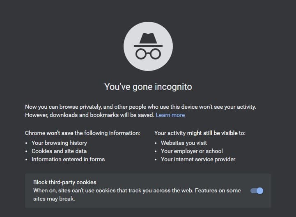Click the "Block third-party cookies" title
The width and height of the screenshot is (296, 217).
[64, 182]
